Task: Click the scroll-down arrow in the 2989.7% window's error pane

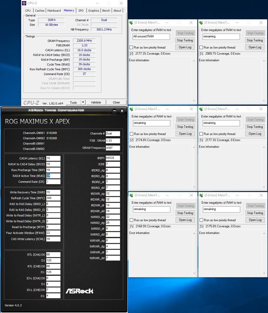Action: tap(264, 101)
